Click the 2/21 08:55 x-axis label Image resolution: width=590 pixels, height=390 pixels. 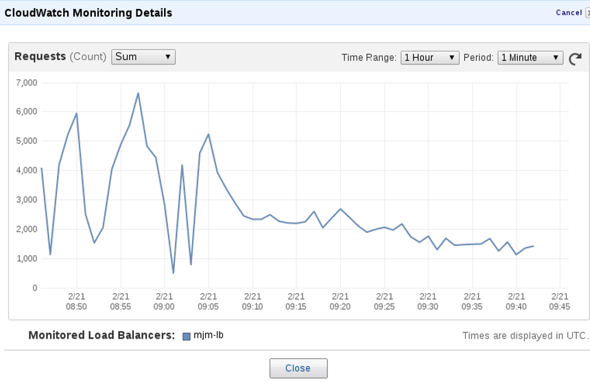pos(121,302)
